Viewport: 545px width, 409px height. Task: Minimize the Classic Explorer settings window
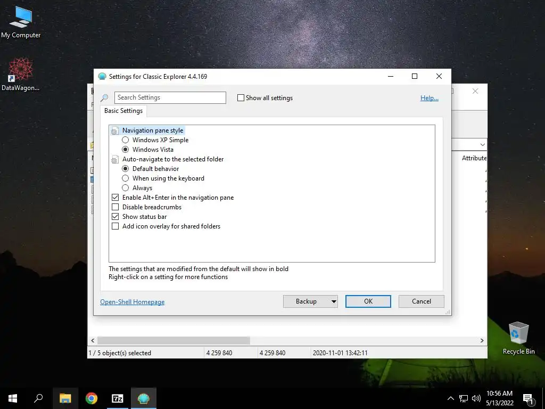tap(391, 76)
